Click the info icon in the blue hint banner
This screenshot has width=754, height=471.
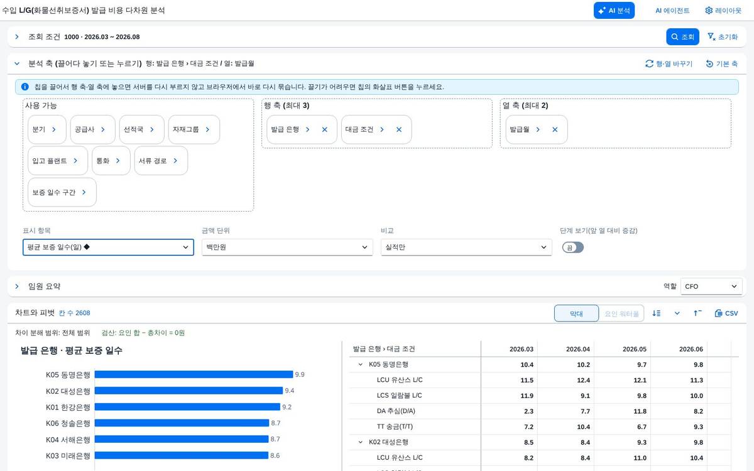(25, 87)
